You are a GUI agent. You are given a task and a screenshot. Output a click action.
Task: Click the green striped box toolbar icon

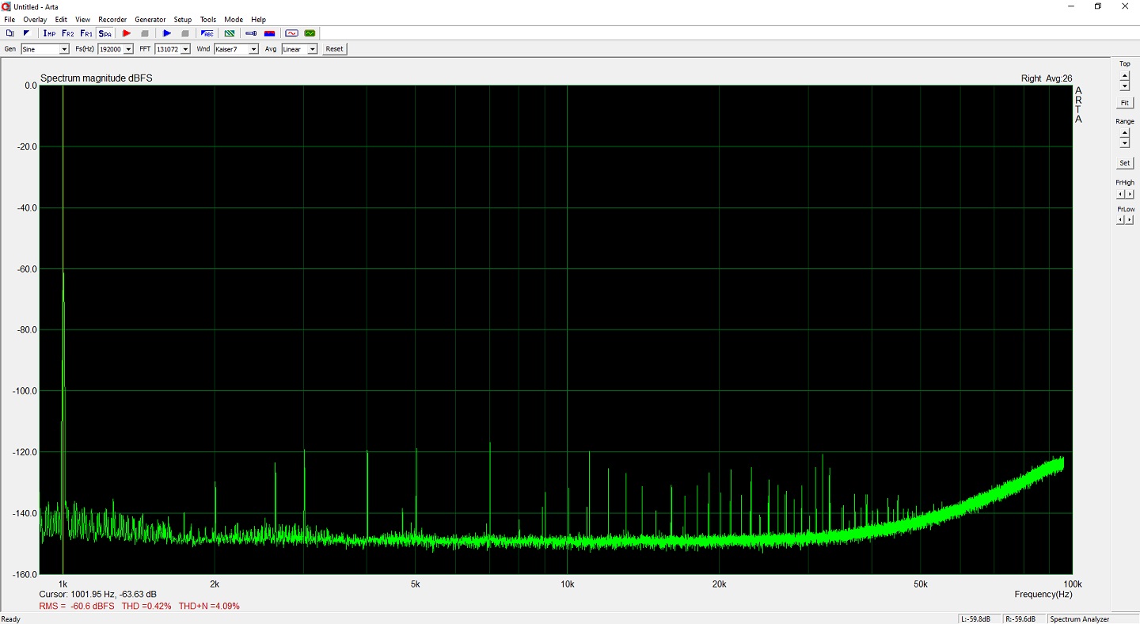click(x=230, y=33)
